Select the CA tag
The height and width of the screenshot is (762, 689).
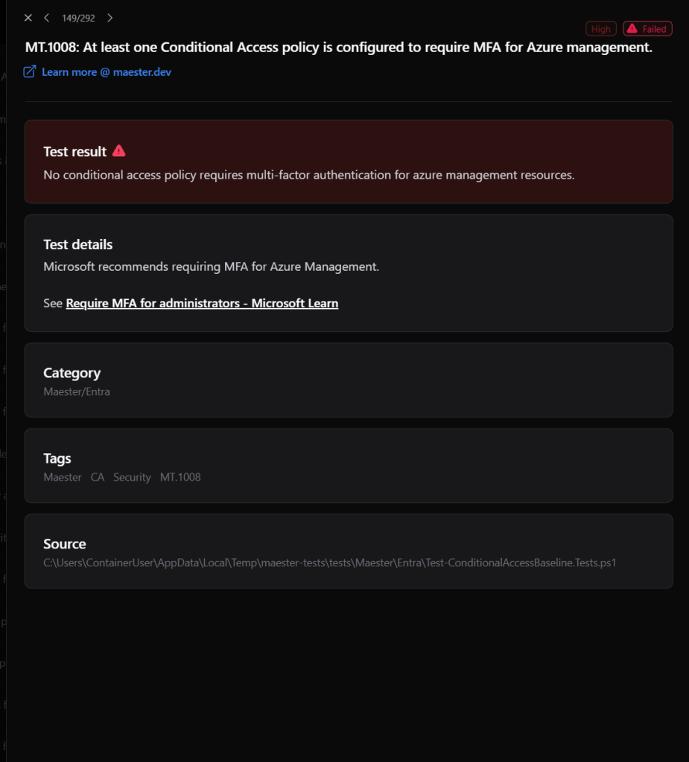[98, 477]
